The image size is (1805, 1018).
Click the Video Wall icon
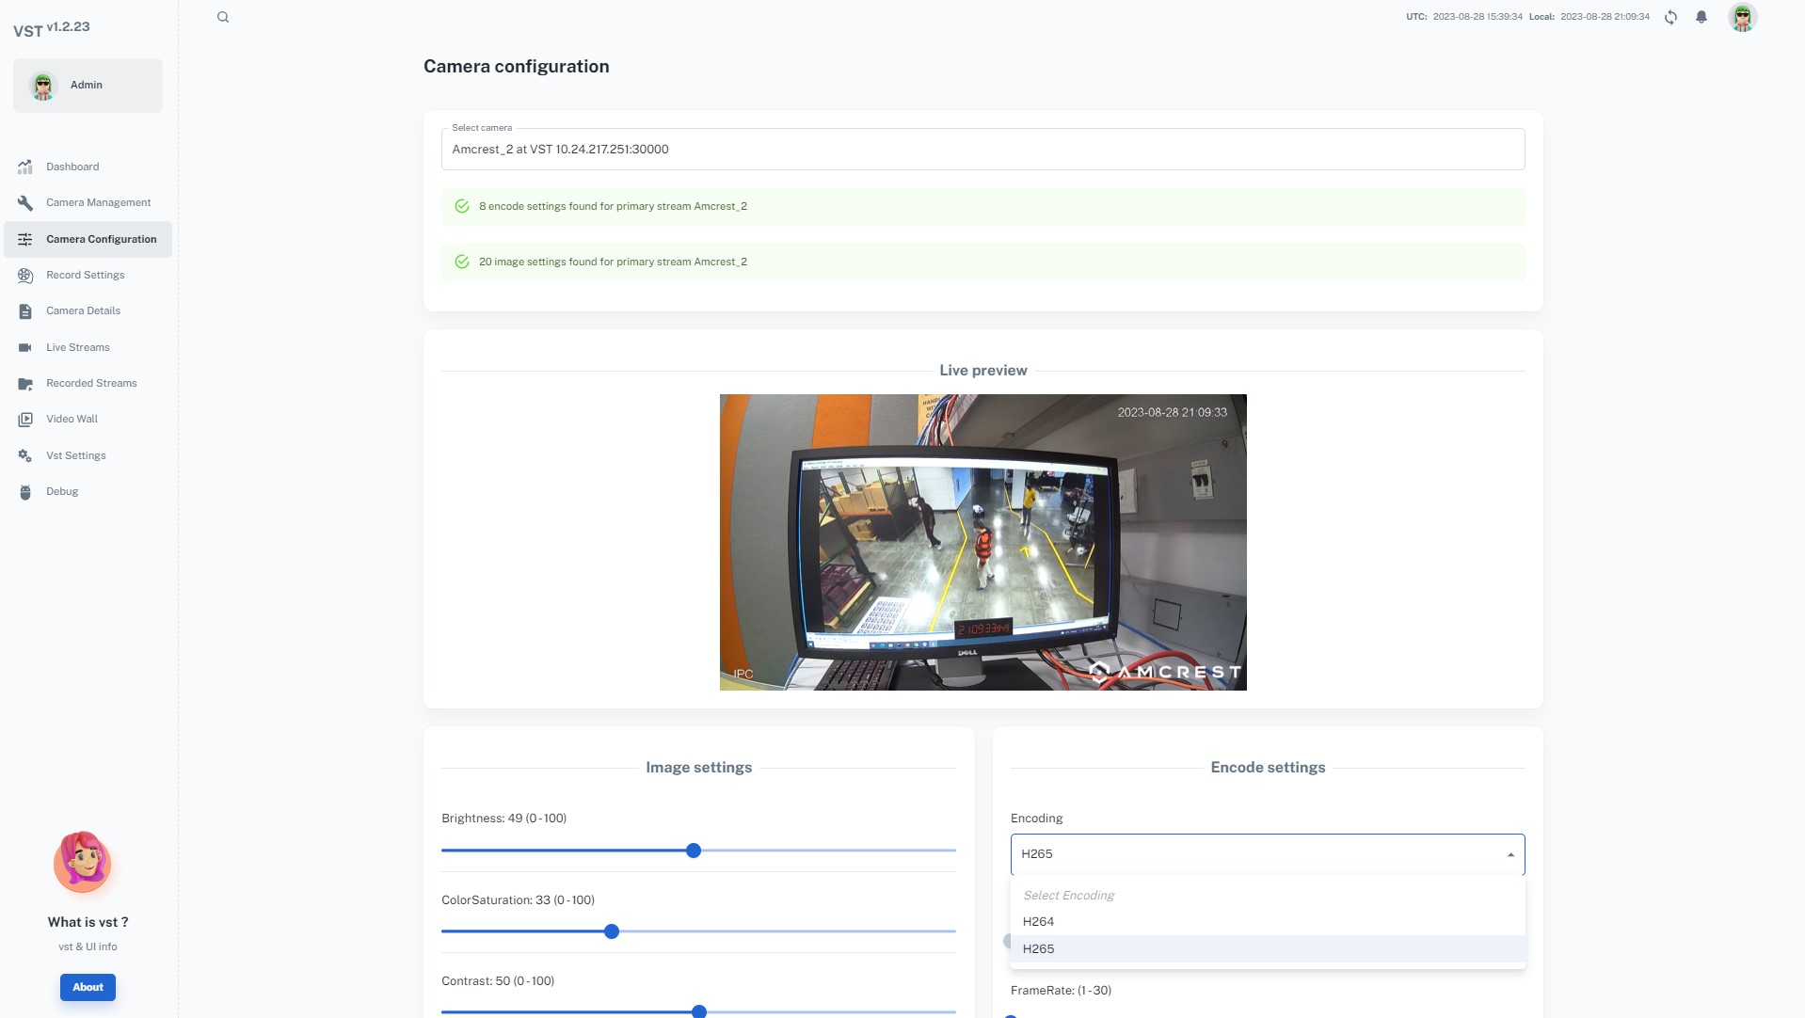(25, 420)
